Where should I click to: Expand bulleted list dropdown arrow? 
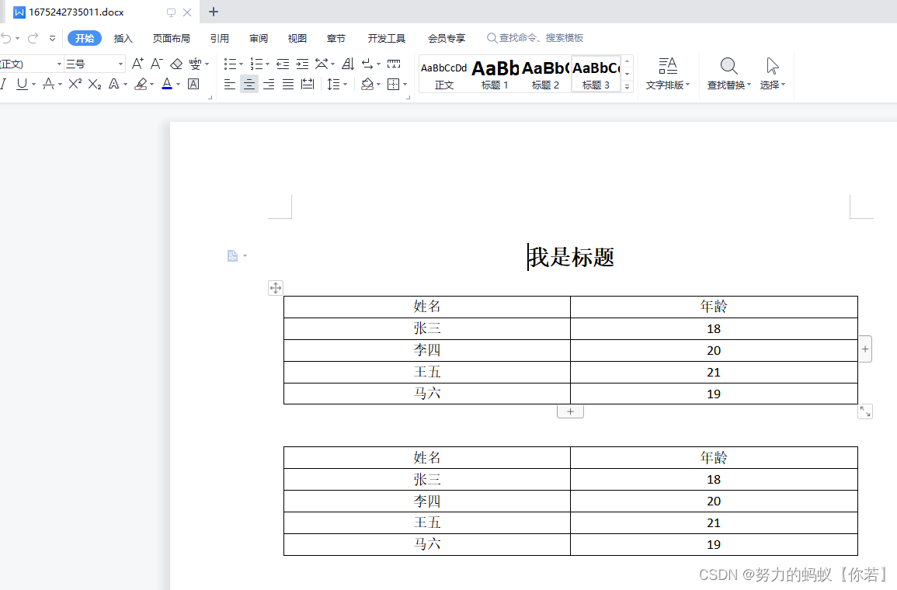click(x=241, y=64)
